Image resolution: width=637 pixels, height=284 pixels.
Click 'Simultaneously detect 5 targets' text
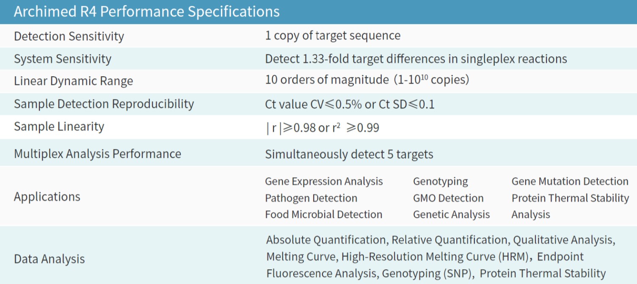(x=349, y=154)
